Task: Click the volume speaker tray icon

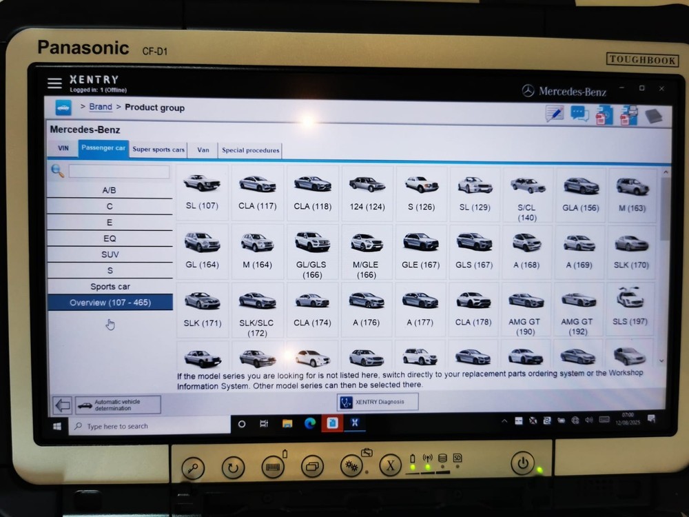Action: coord(589,420)
